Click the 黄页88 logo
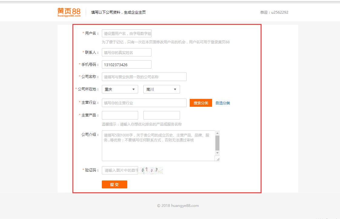This screenshot has height=219, width=340. click(68, 12)
